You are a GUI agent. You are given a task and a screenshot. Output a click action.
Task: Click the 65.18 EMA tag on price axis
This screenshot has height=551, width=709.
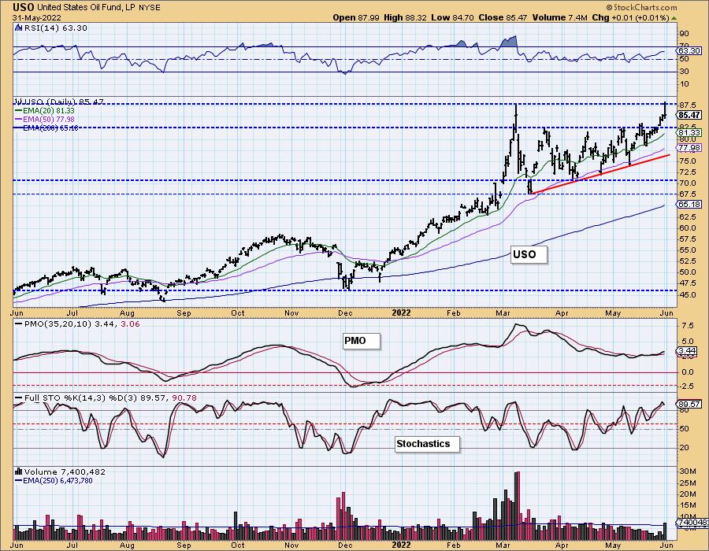click(x=689, y=204)
